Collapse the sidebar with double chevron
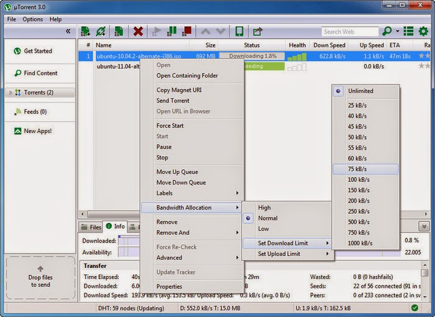This screenshot has height=317, width=435. (x=68, y=31)
